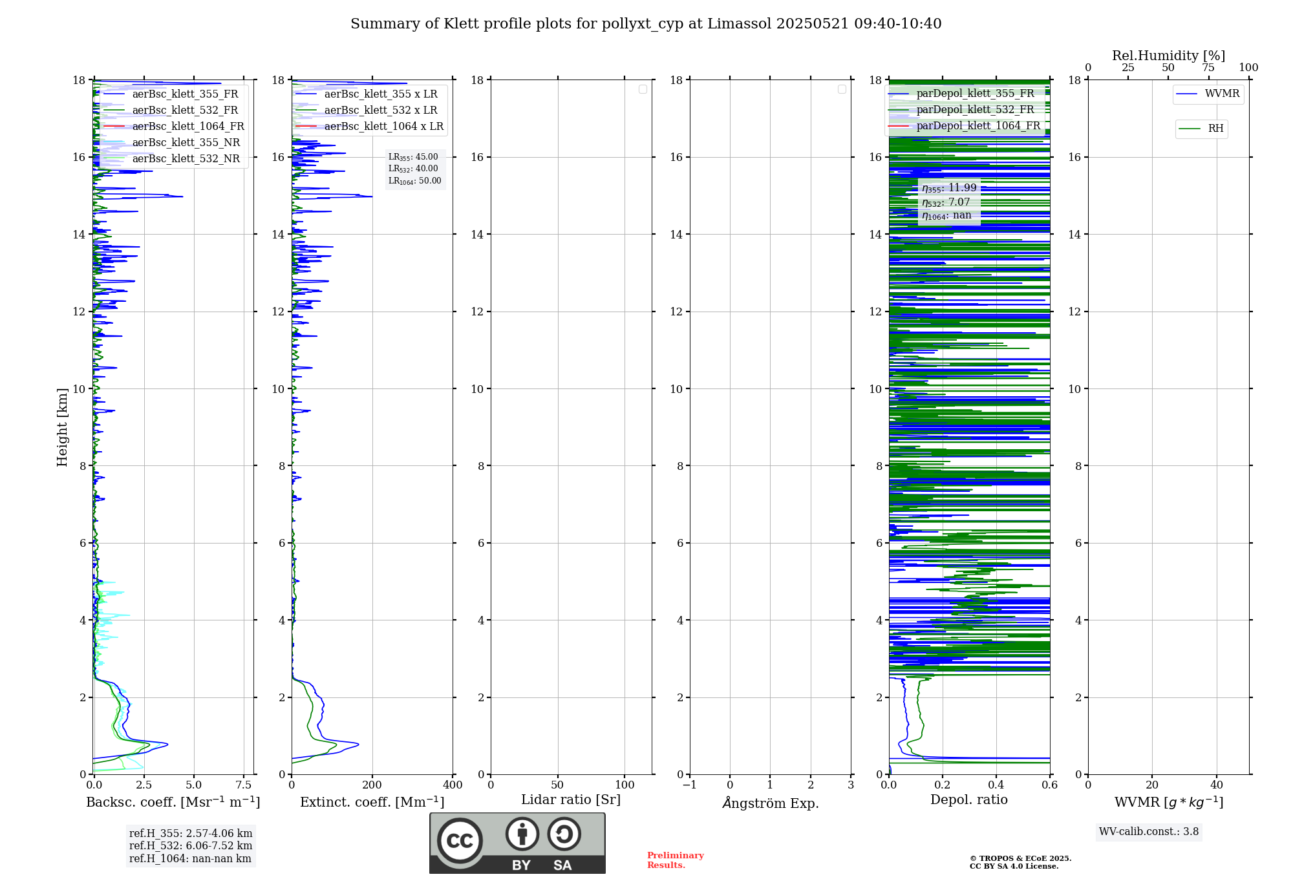Viewport: 1293px width, 879px height.
Task: Click the empty legend box in Lidar ratio panel
Action: click(x=643, y=89)
